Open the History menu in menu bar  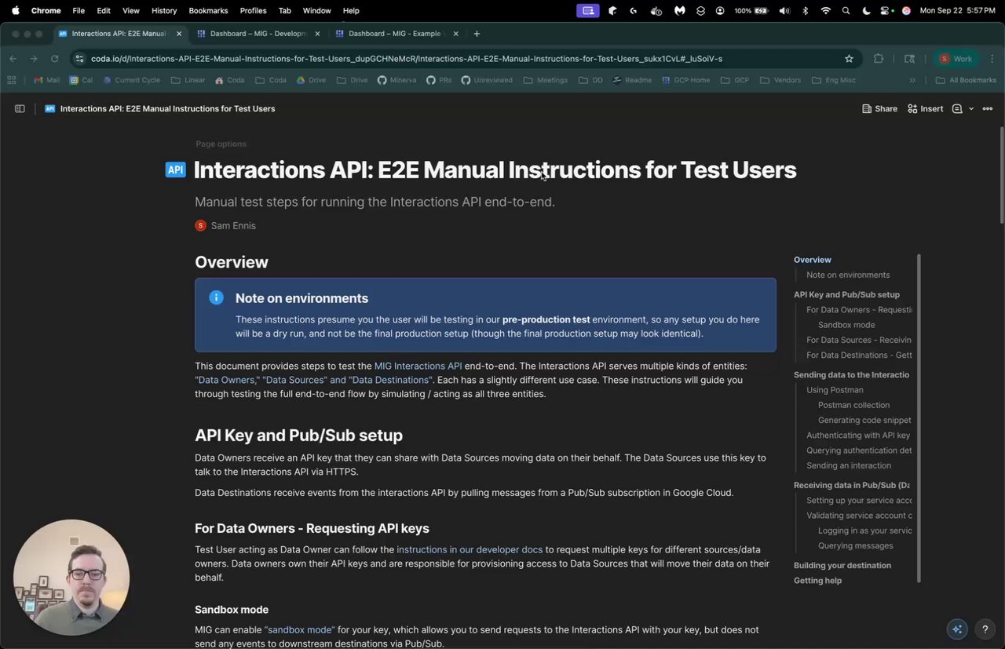(163, 11)
